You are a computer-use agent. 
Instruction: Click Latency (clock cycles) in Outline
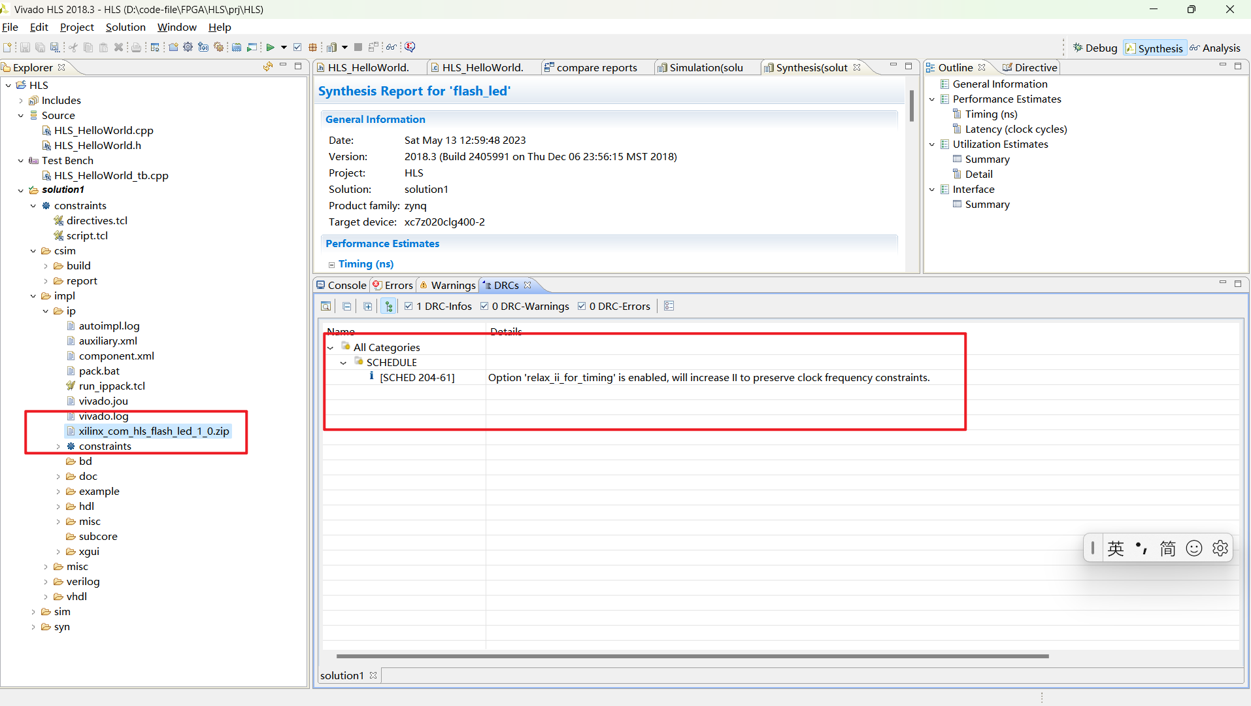point(1016,129)
